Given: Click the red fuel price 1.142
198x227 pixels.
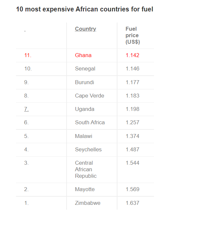Looking at the screenshot, I should point(132,55).
